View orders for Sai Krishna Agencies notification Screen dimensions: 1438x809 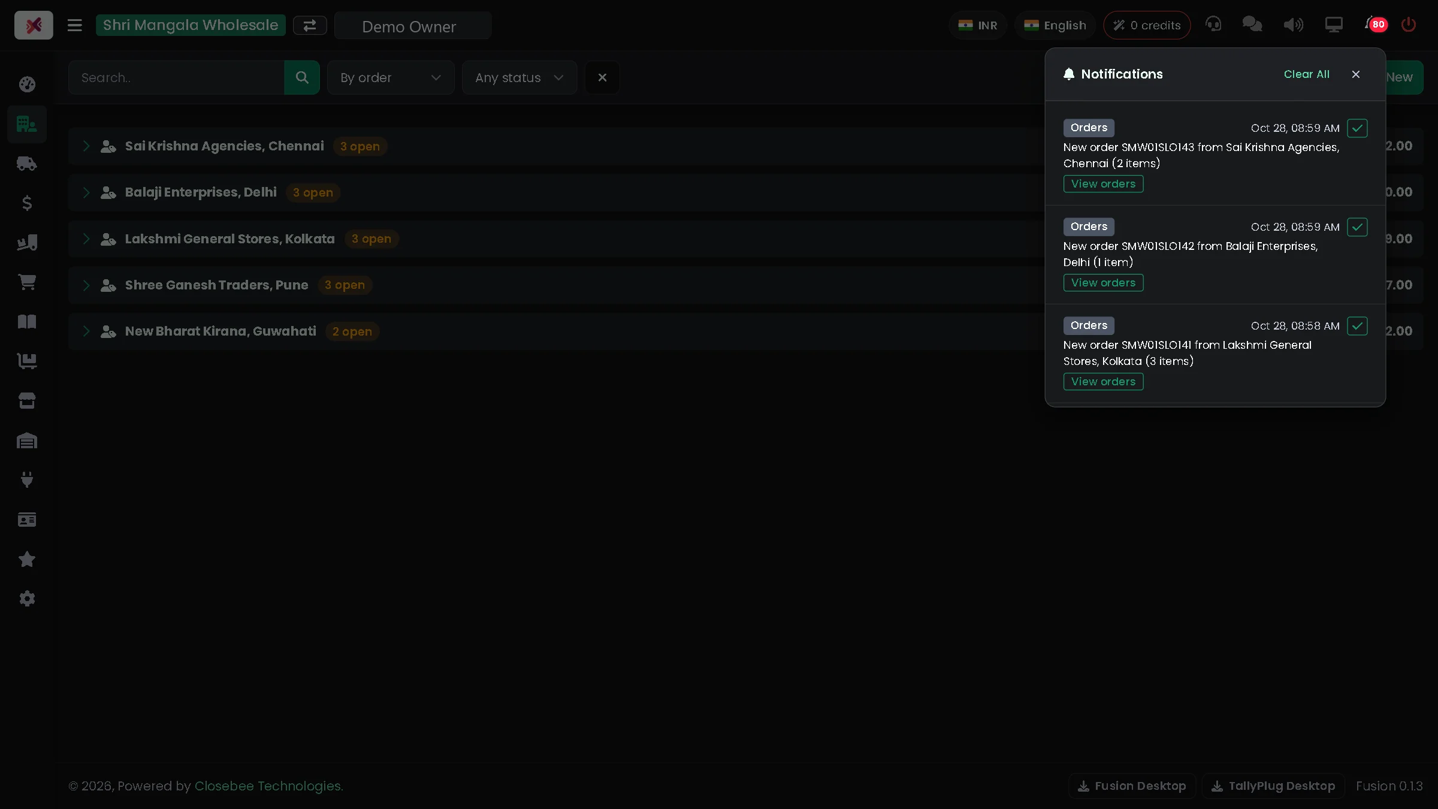[x=1103, y=184]
